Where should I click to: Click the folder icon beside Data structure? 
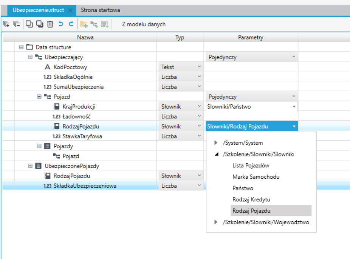coord(29,47)
